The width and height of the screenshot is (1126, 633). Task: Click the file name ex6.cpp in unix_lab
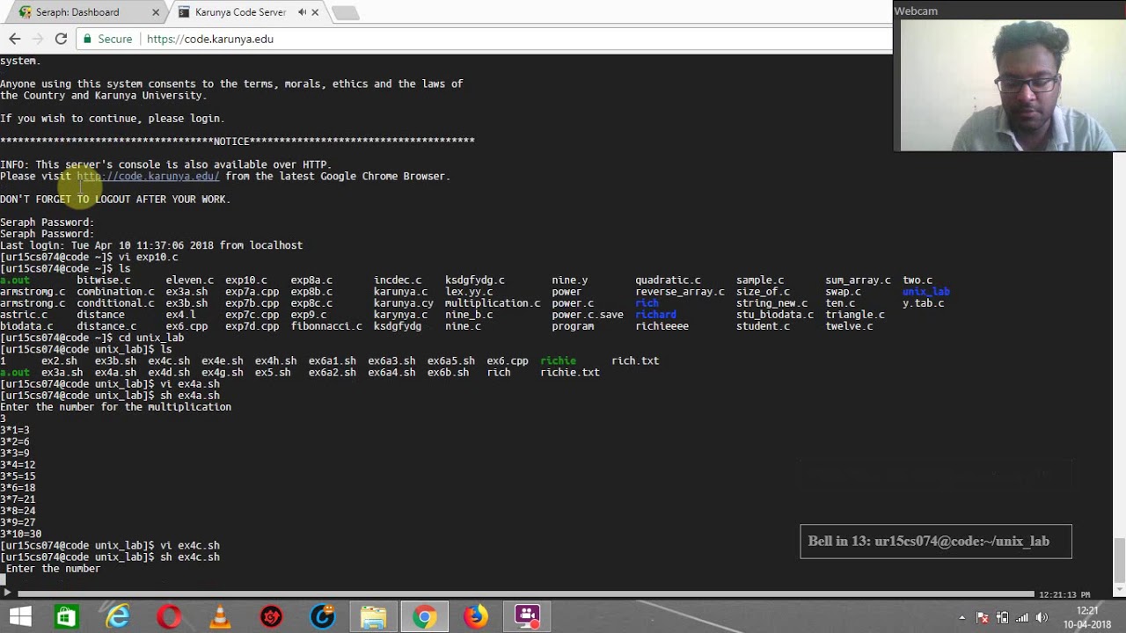pyautogui.click(x=508, y=360)
